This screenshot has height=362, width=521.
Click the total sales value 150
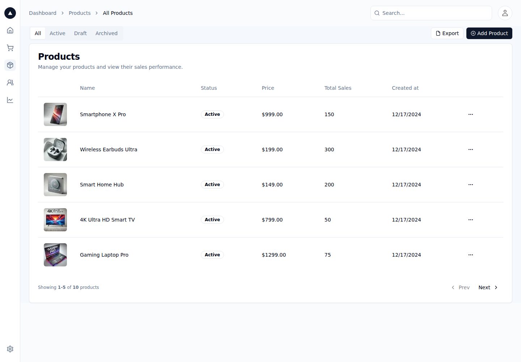click(329, 114)
